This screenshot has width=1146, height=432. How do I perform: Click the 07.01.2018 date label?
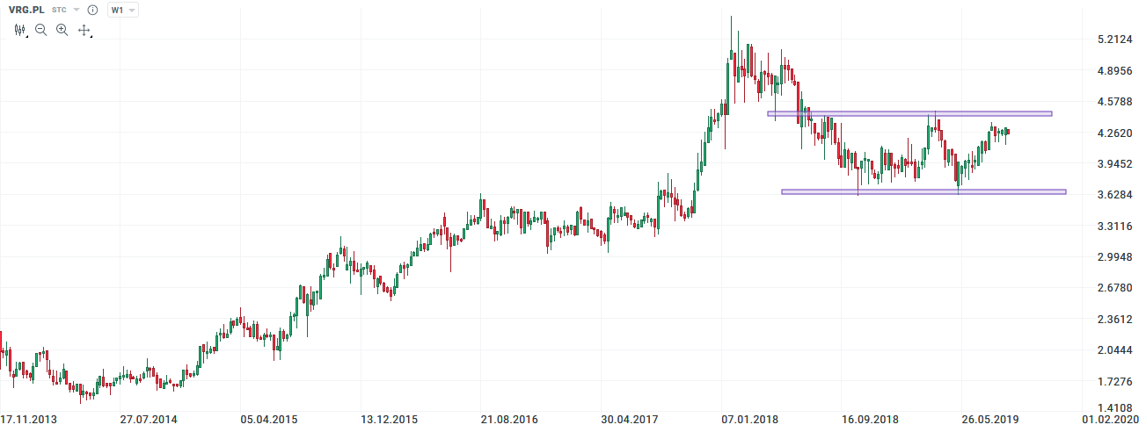click(x=750, y=421)
